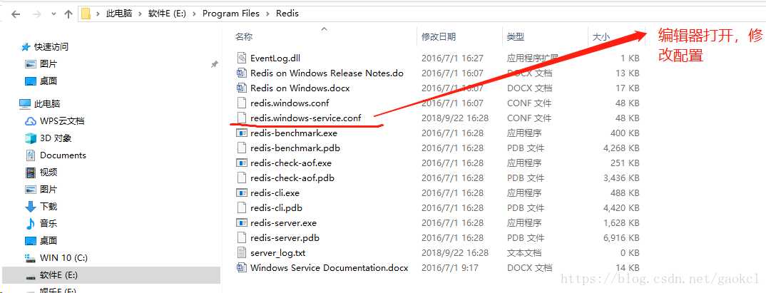The height and width of the screenshot is (293, 766).
Task: Select file name redis.windows-service.conf
Action: [x=305, y=118]
